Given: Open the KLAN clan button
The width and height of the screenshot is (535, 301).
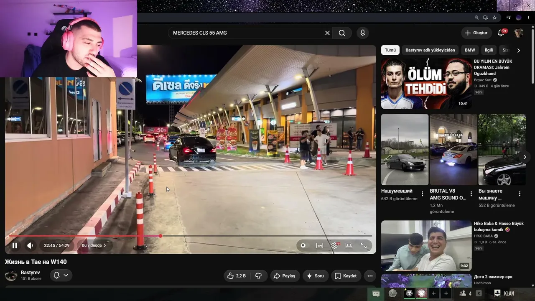Looking at the screenshot, I should pos(504,293).
